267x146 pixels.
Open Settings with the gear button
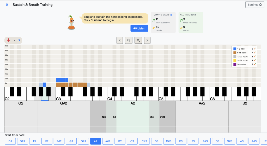(x=254, y=5)
